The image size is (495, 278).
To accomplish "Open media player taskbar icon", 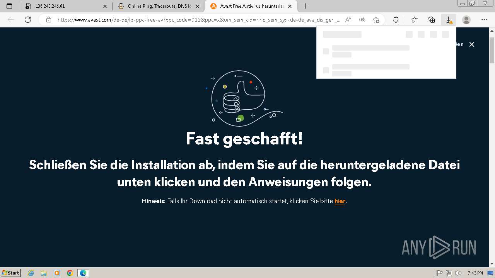I will [x=57, y=273].
